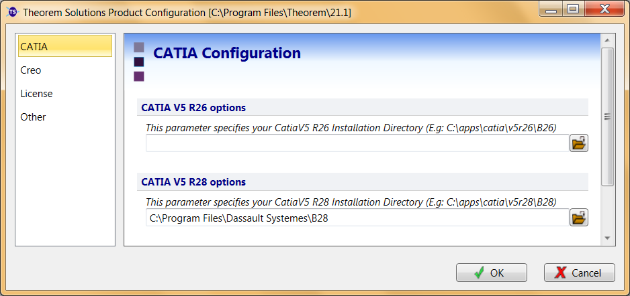Click the R28 Installation Directory description text
This screenshot has height=296, width=630.
(x=351, y=202)
